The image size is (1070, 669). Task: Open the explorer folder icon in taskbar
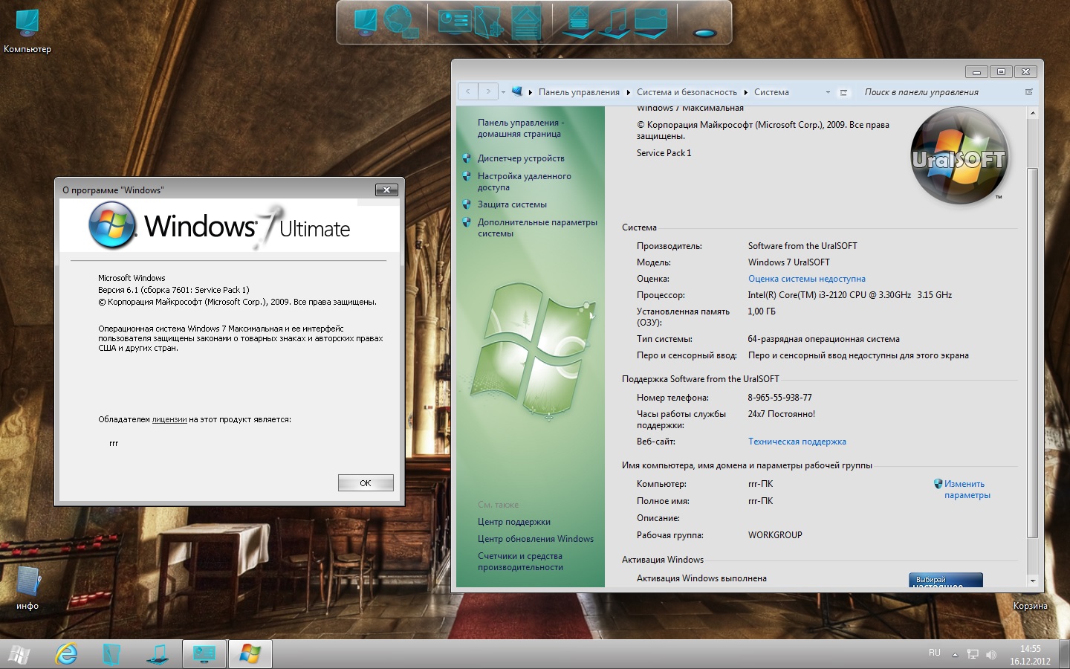point(111,654)
